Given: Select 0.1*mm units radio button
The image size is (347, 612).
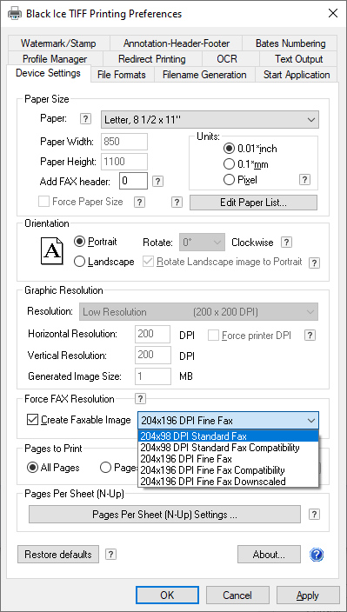Looking at the screenshot, I should 229,164.
